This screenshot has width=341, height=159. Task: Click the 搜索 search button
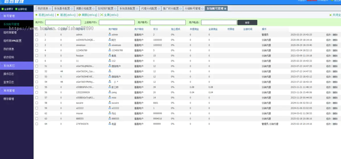point(247,22)
